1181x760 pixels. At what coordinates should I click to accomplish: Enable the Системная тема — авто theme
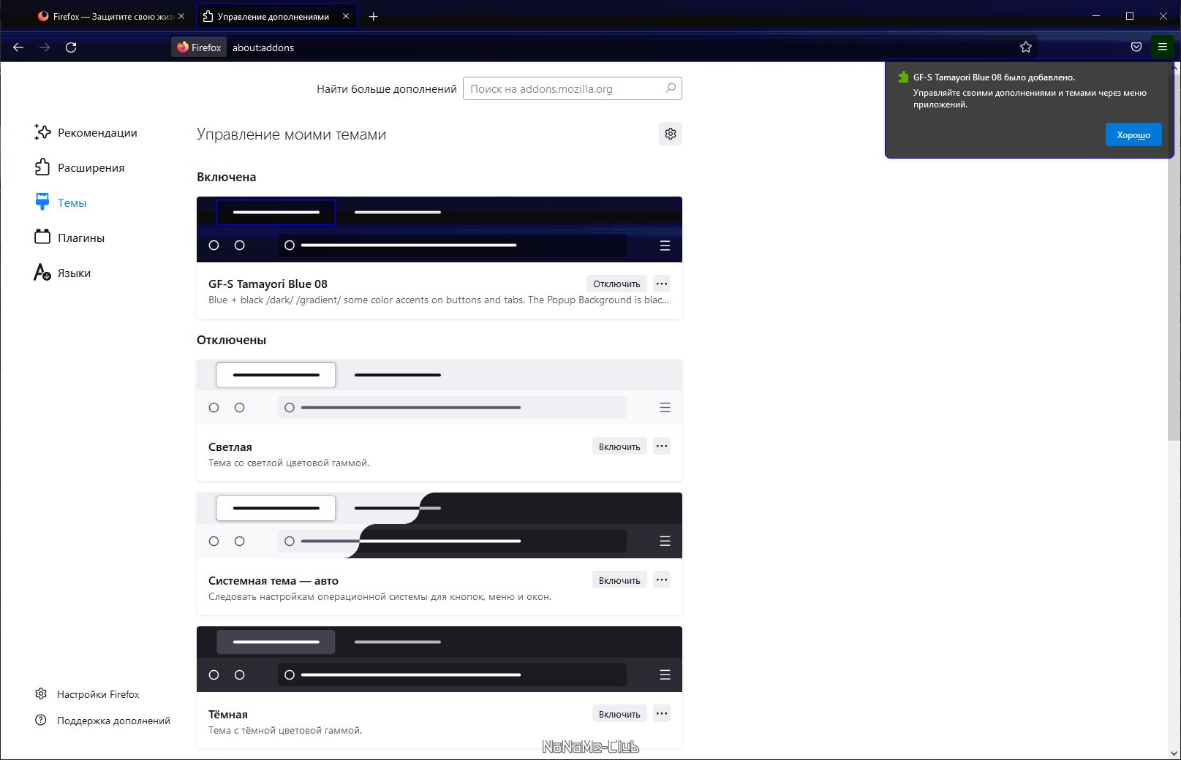coord(619,580)
